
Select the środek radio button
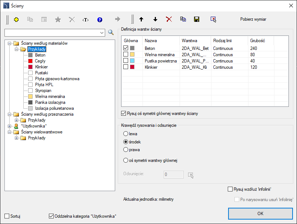point(126,142)
